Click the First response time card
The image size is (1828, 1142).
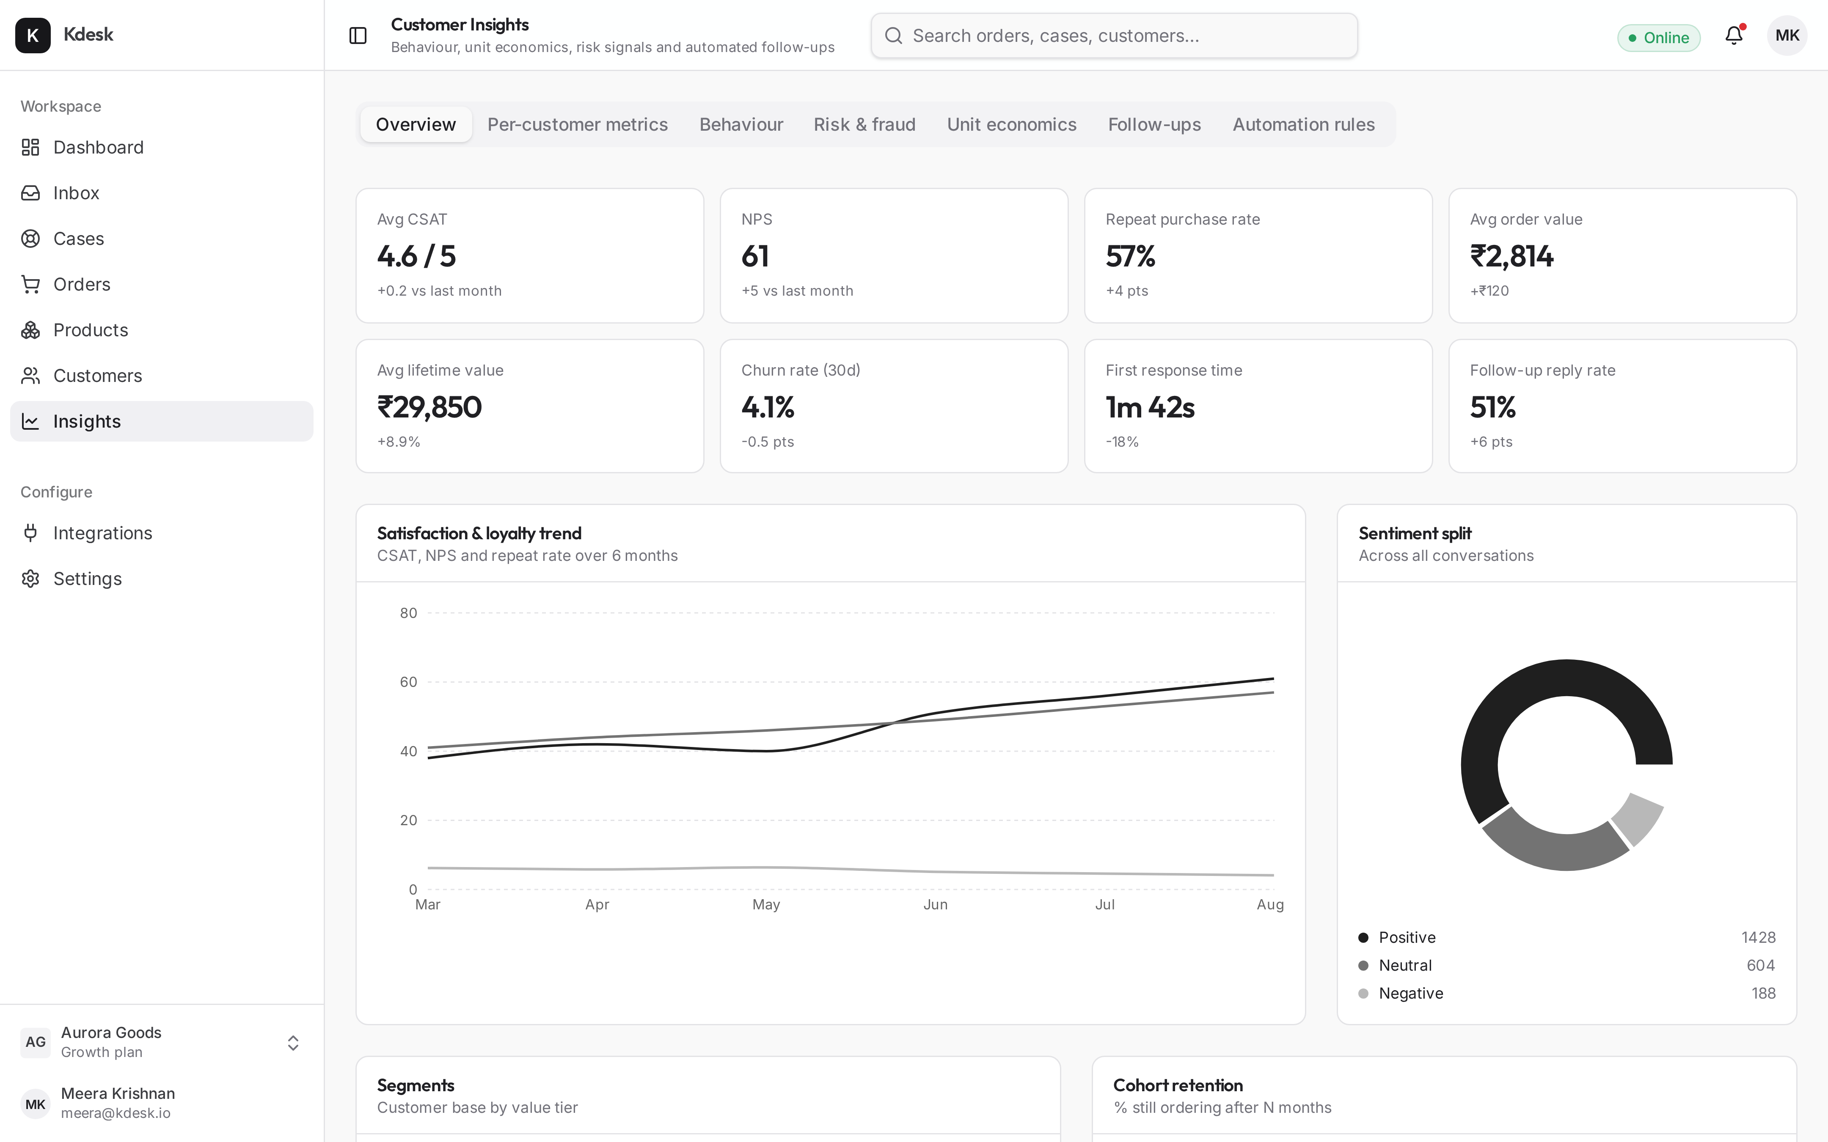[1258, 406]
